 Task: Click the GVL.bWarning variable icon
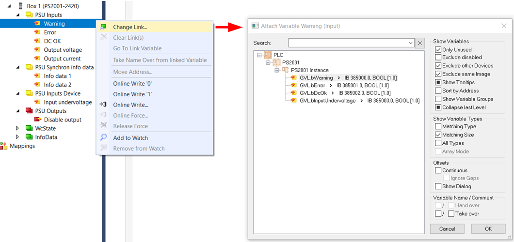pyautogui.click(x=293, y=77)
